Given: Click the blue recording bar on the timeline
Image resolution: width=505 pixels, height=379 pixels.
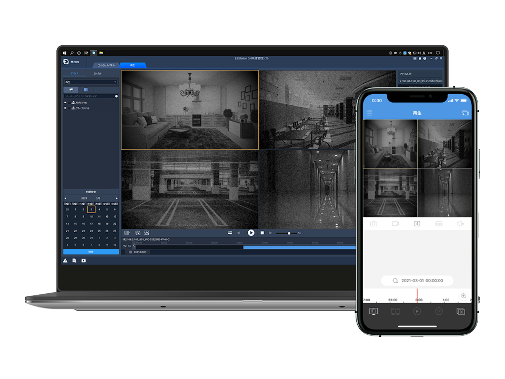Looking at the screenshot, I should point(299,247).
